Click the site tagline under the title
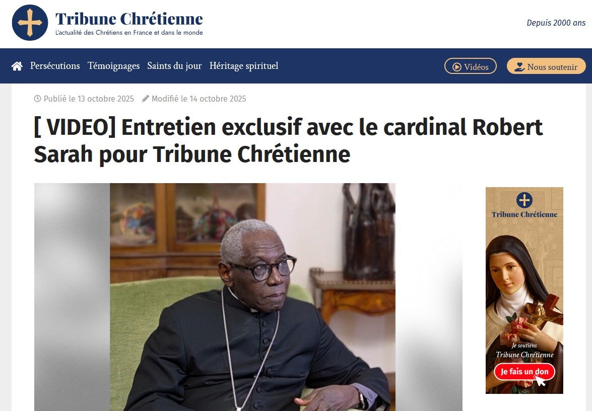Image resolution: width=592 pixels, height=411 pixels. point(129,33)
